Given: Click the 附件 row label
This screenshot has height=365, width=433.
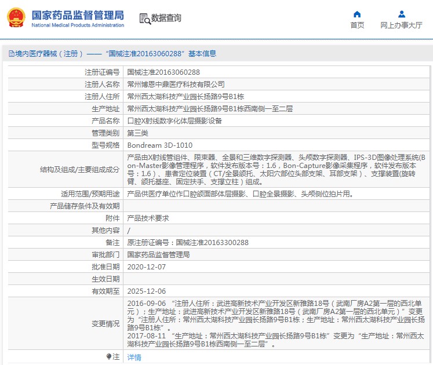Looking at the screenshot, I should coord(112,218).
